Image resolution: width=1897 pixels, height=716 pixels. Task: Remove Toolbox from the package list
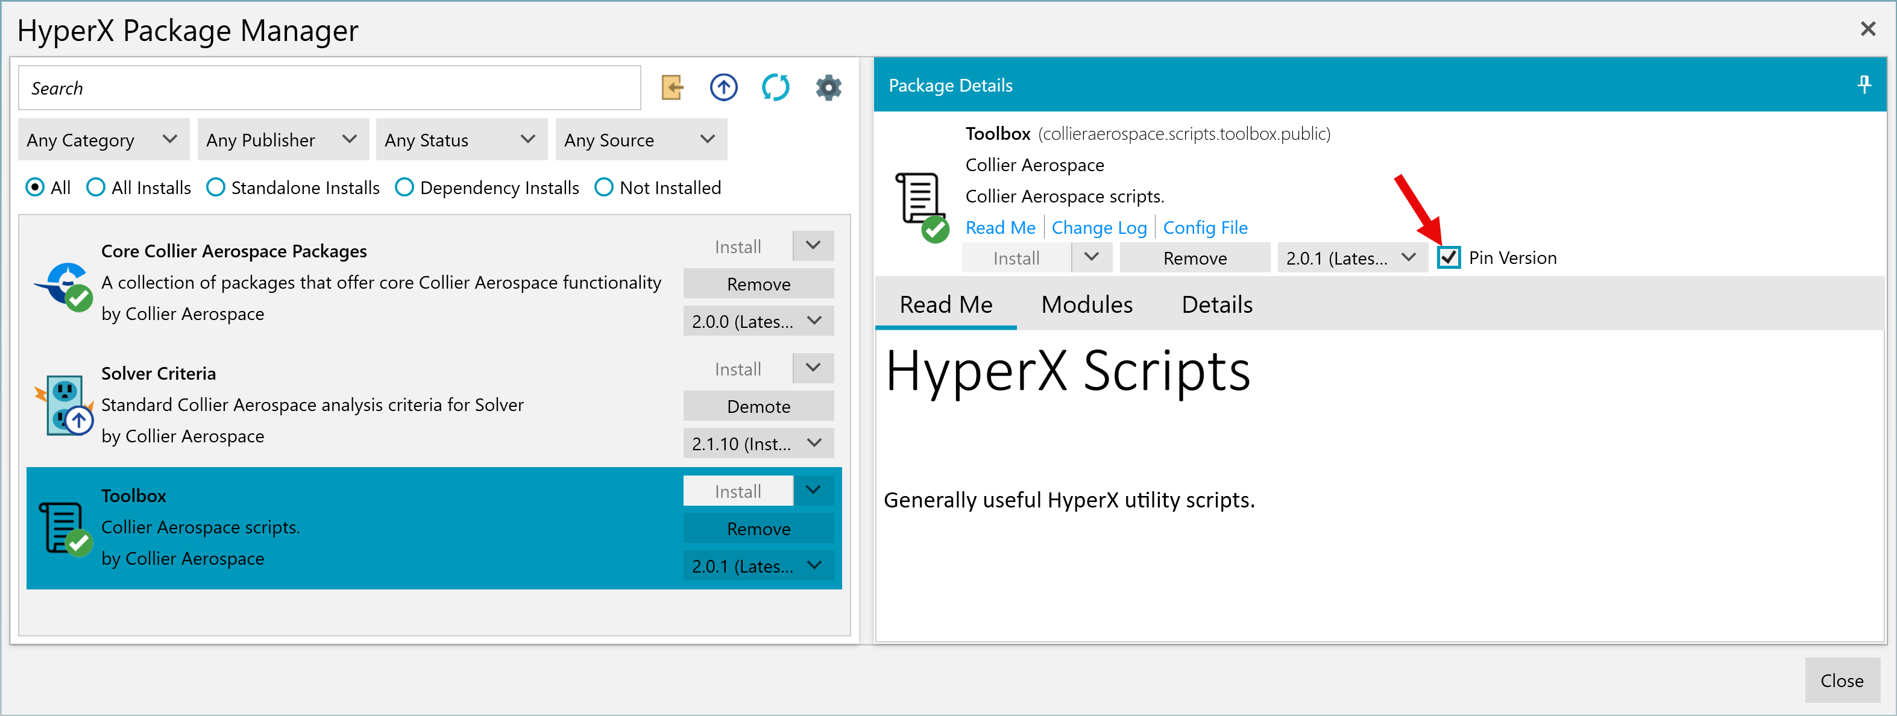click(x=758, y=528)
